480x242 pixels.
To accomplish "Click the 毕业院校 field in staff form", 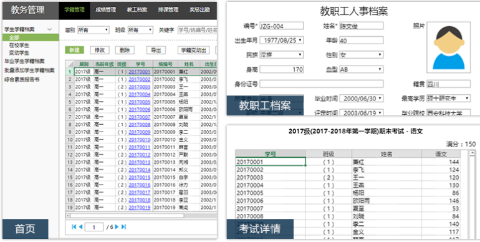I will [x=448, y=113].
